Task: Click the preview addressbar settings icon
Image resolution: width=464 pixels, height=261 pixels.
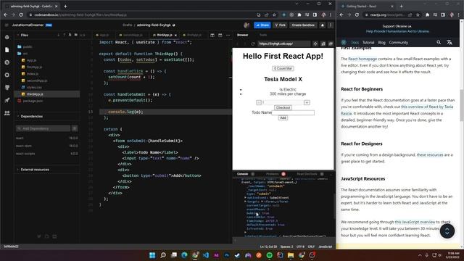Action: [x=315, y=43]
